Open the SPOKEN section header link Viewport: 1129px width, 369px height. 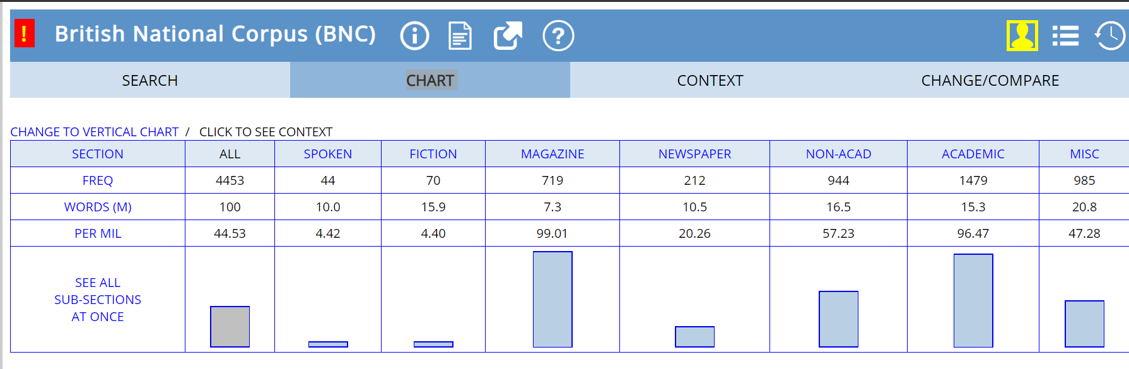[x=328, y=154]
